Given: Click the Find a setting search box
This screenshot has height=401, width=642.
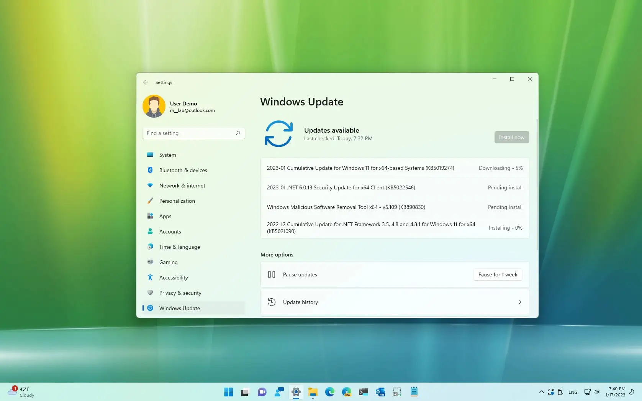Looking at the screenshot, I should point(193,133).
